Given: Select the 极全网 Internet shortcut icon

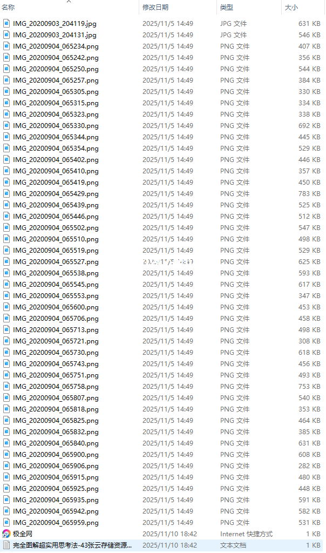Looking at the screenshot, I should click(6, 534).
